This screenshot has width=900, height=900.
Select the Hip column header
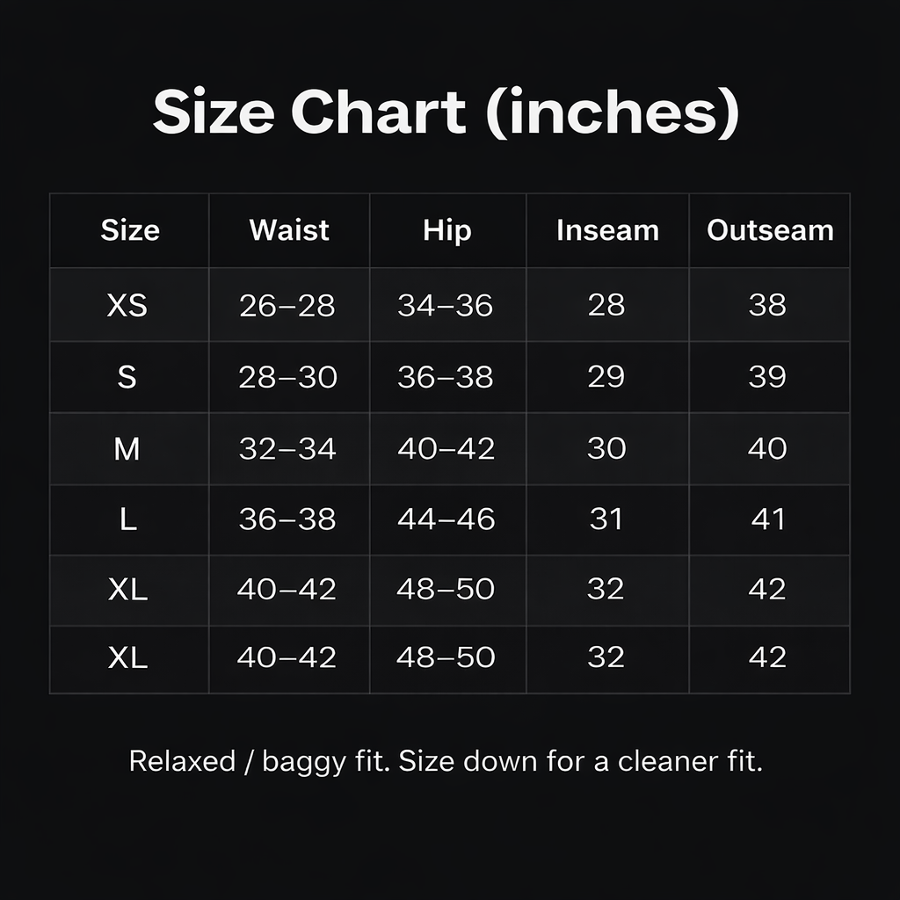(x=446, y=230)
